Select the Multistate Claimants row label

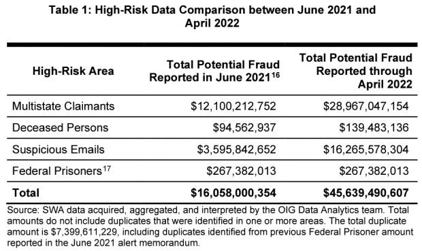63,106
